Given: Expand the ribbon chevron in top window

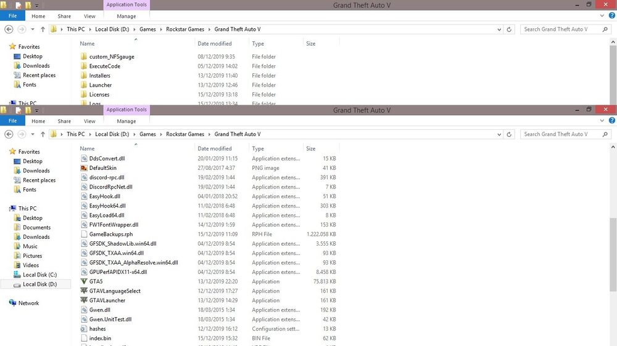Looking at the screenshot, I should pyautogui.click(x=602, y=16).
